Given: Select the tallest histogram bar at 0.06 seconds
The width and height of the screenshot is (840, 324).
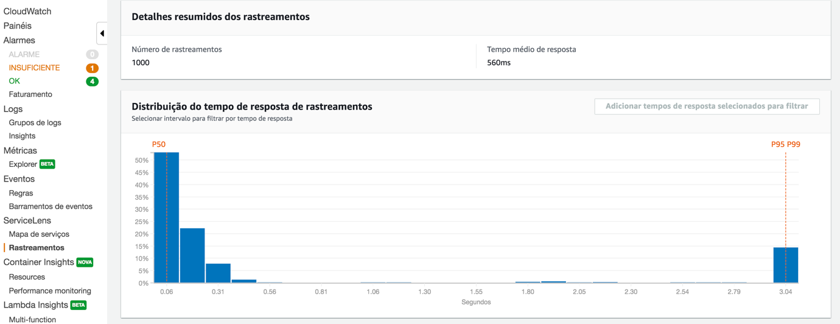Looking at the screenshot, I should tap(166, 217).
